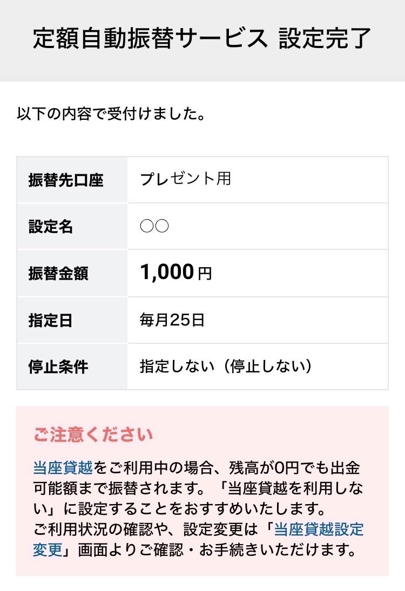Click the 1,000 transfer amount figure

pos(167,272)
